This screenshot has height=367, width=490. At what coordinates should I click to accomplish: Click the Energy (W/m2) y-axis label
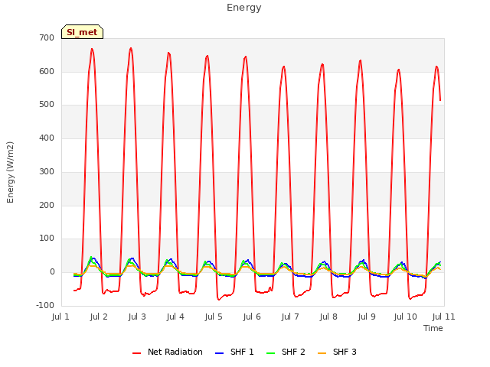[10, 172]
